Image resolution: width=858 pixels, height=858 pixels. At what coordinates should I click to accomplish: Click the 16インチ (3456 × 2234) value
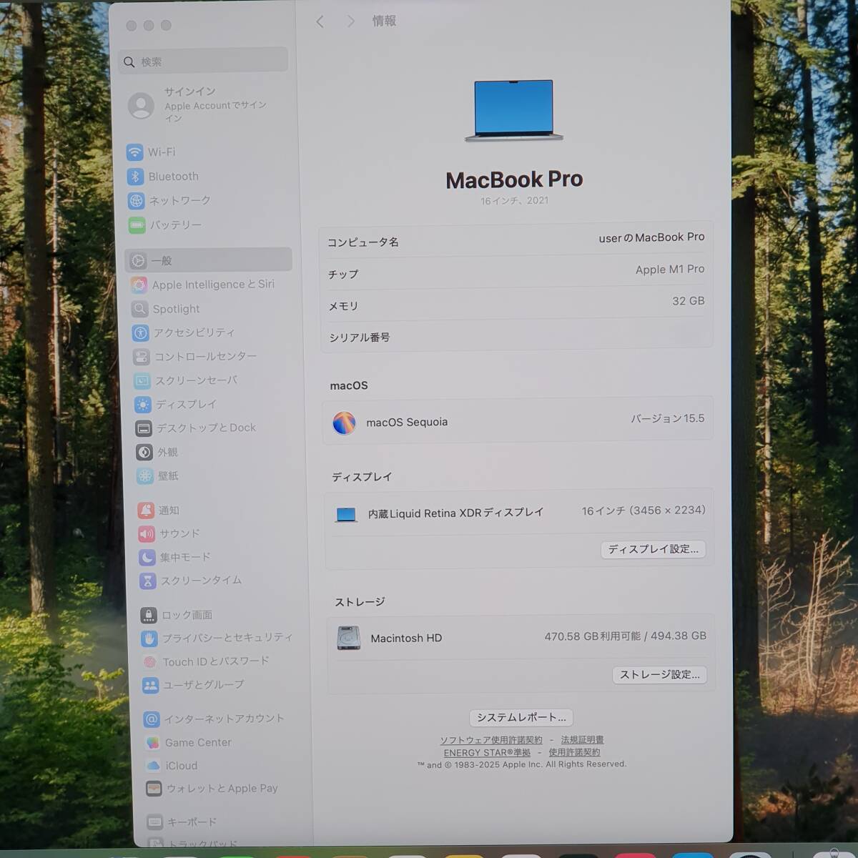click(x=643, y=511)
